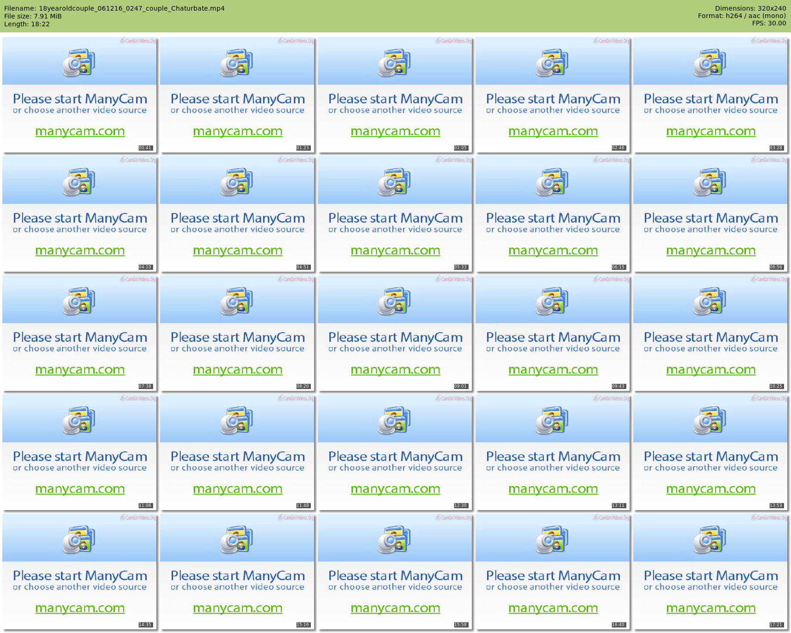
Task: Select the 11:06 preview frame
Action: point(80,452)
